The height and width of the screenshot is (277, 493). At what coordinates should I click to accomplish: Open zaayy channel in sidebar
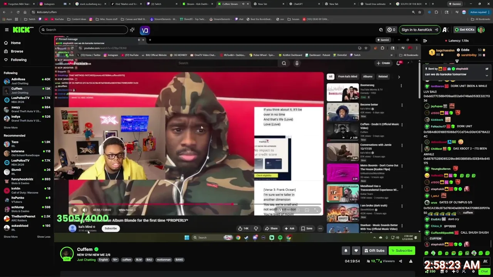(26, 109)
